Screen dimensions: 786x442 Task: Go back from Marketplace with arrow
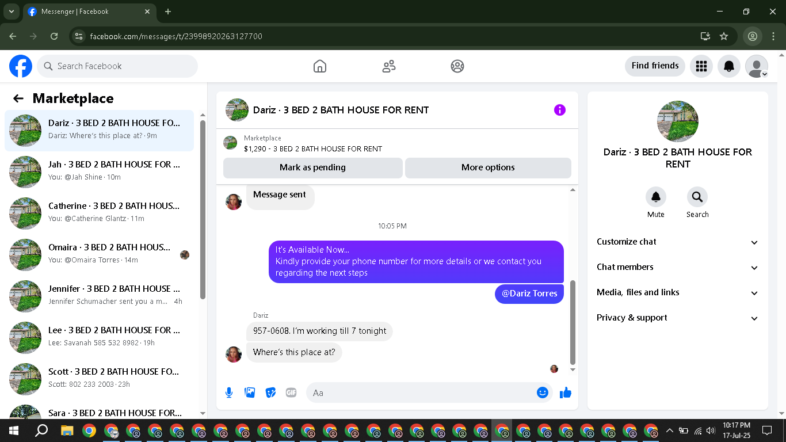[18, 98]
